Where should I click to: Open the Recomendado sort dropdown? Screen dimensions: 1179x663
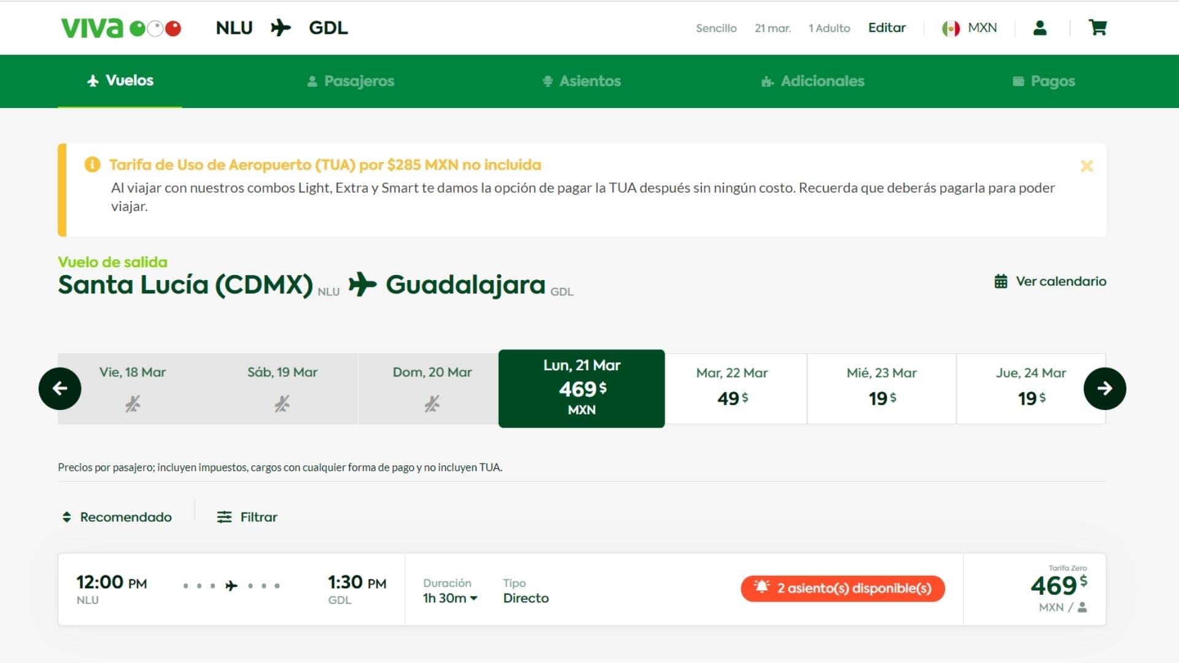(117, 517)
